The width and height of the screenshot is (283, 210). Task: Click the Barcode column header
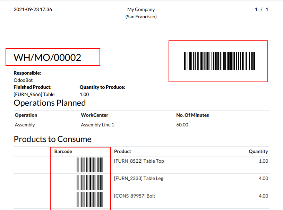[x=63, y=151]
